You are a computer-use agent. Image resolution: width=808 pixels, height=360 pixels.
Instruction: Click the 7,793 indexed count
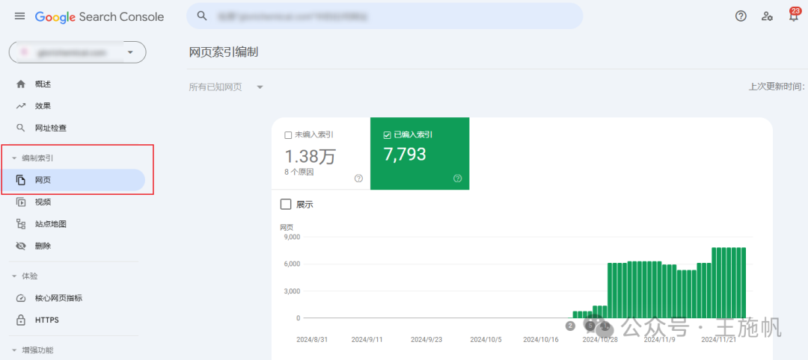405,154
